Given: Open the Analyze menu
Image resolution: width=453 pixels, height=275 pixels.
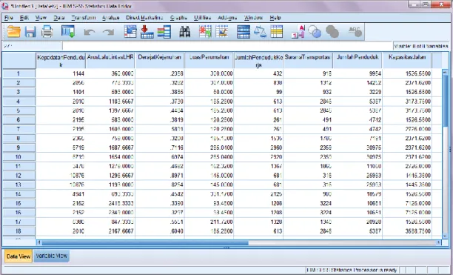Looking at the screenshot, I should tap(110, 18).
